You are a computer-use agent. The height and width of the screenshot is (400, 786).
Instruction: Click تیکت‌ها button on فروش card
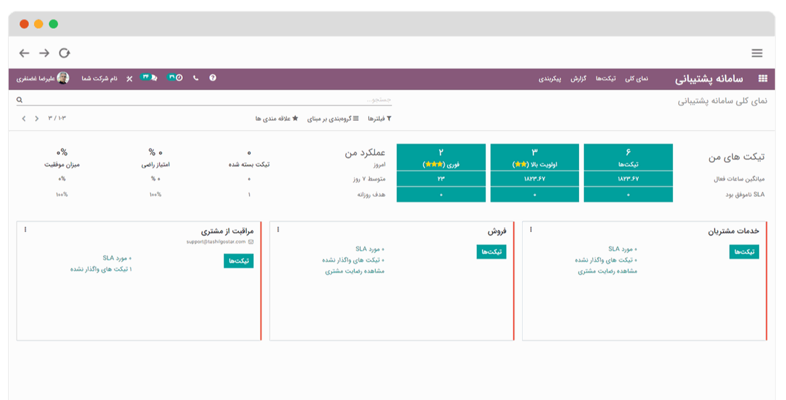(492, 252)
